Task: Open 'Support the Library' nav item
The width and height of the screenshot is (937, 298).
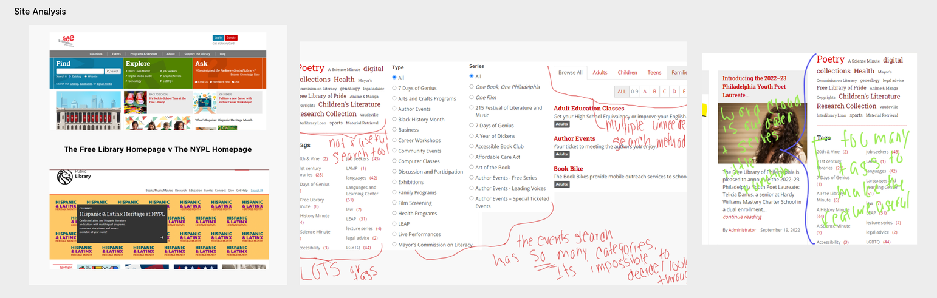Action: tap(197, 54)
